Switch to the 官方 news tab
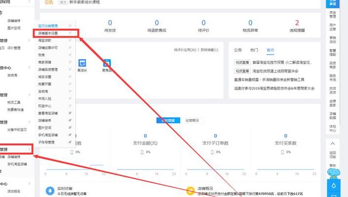348x197 pixels. click(271, 50)
